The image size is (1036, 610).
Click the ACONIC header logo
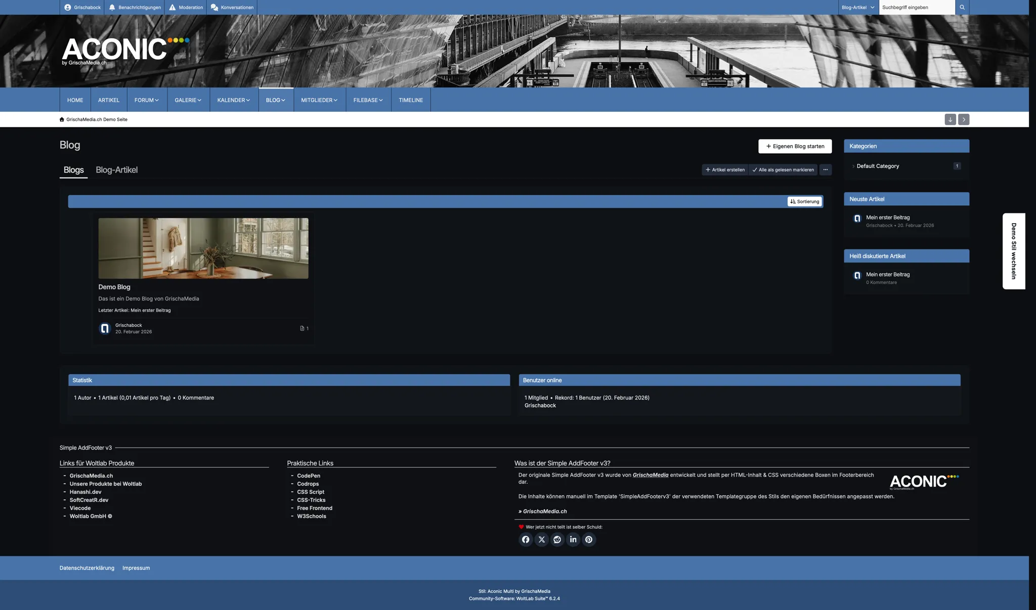coord(125,51)
